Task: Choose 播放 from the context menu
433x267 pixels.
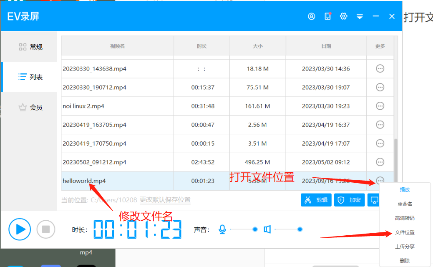Action: coord(405,190)
